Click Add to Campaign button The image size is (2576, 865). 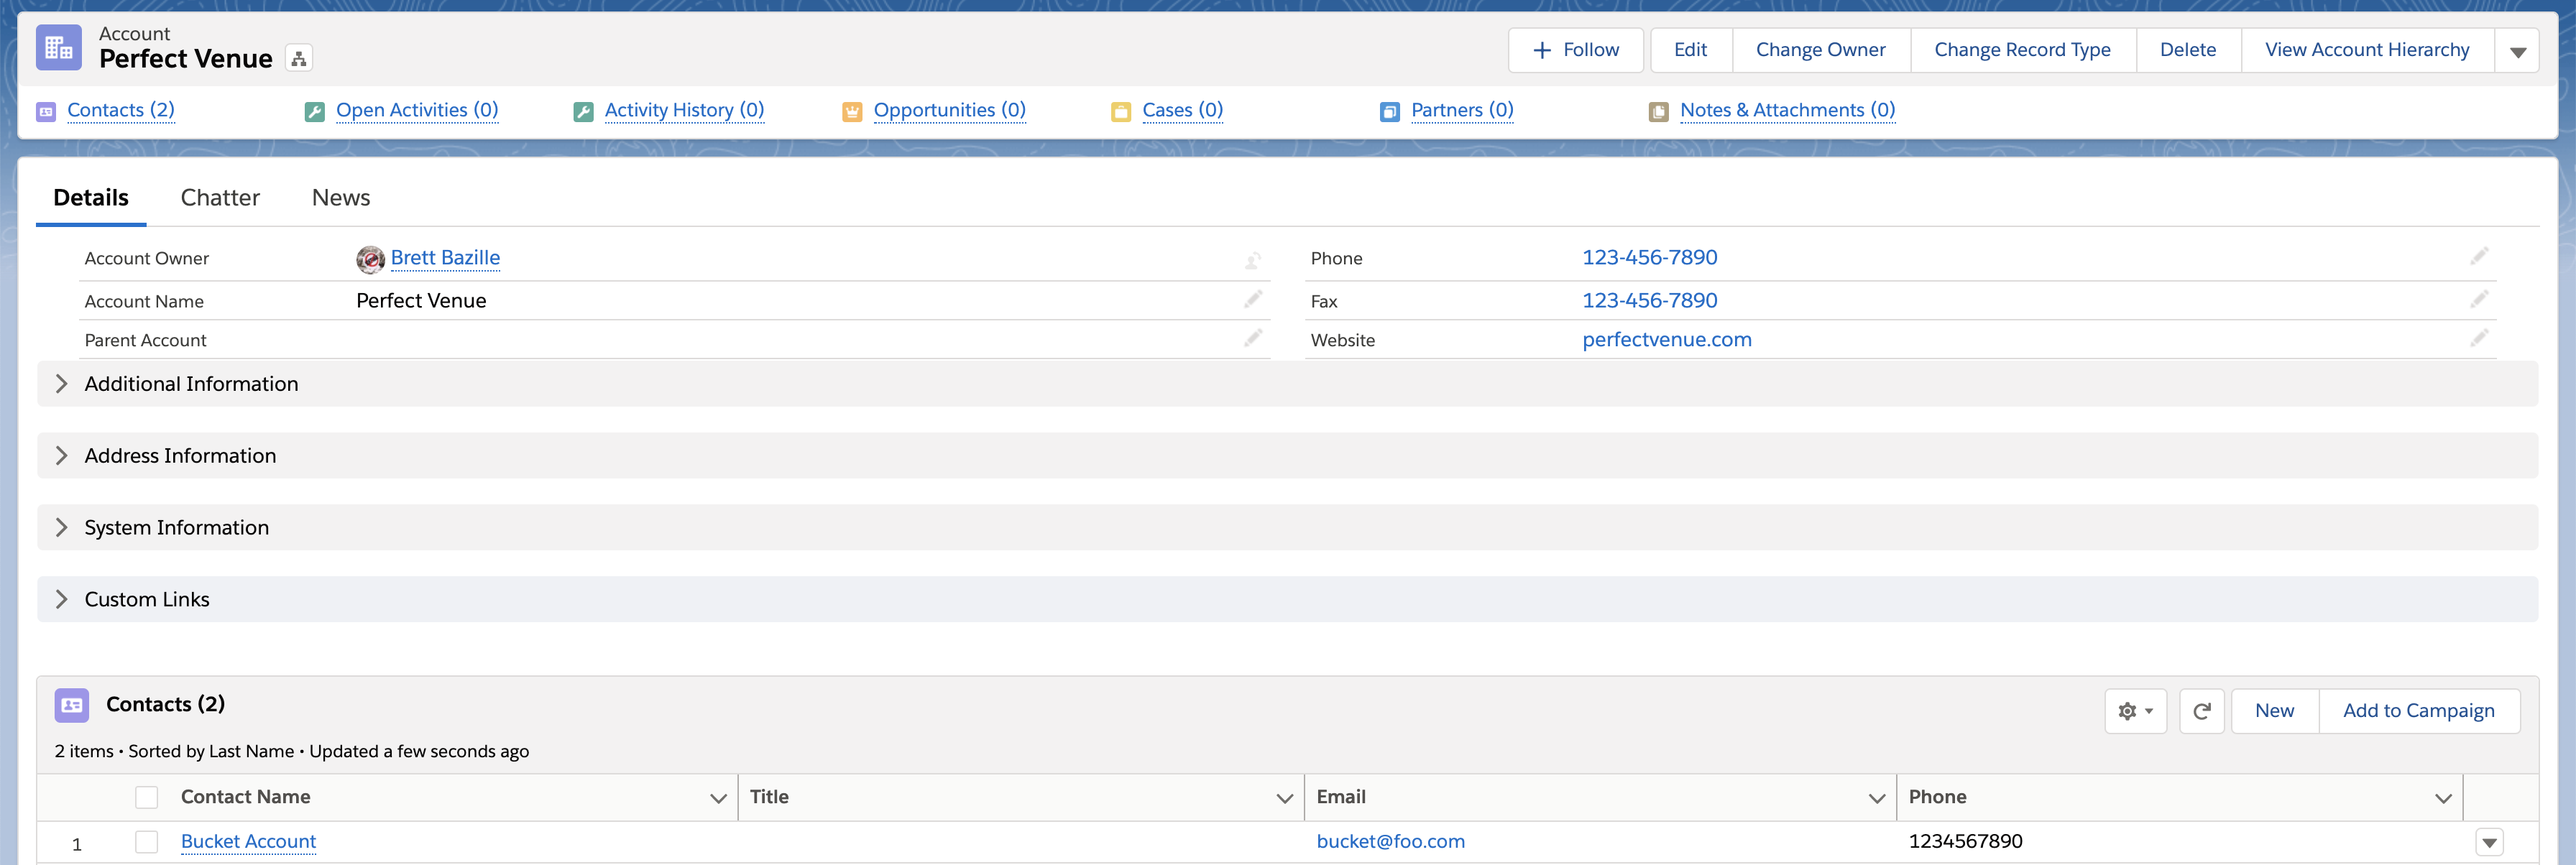[x=2419, y=711]
